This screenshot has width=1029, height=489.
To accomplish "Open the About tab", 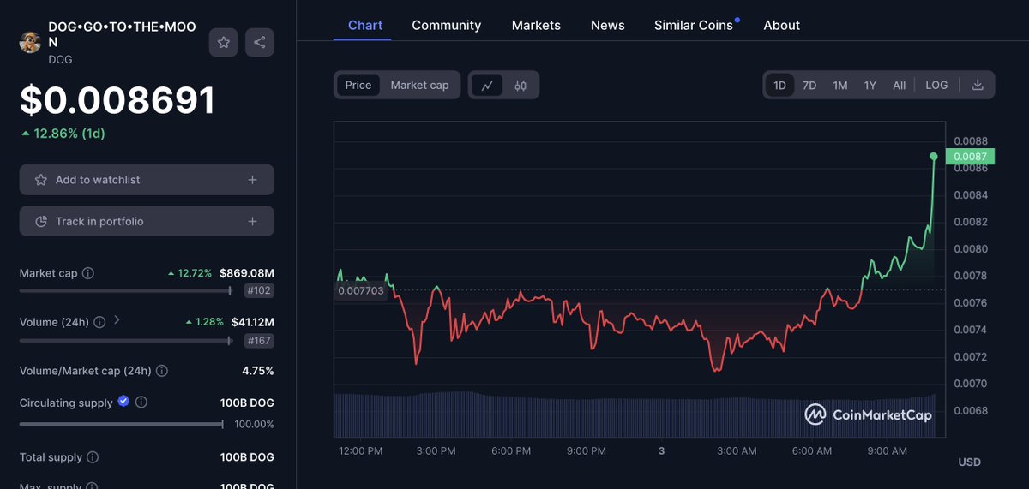I will coord(782,25).
